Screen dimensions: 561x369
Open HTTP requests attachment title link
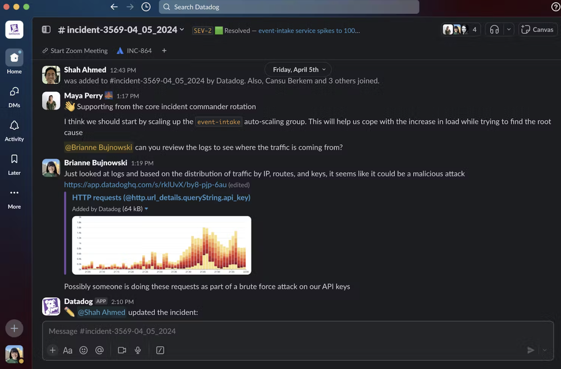tap(161, 198)
